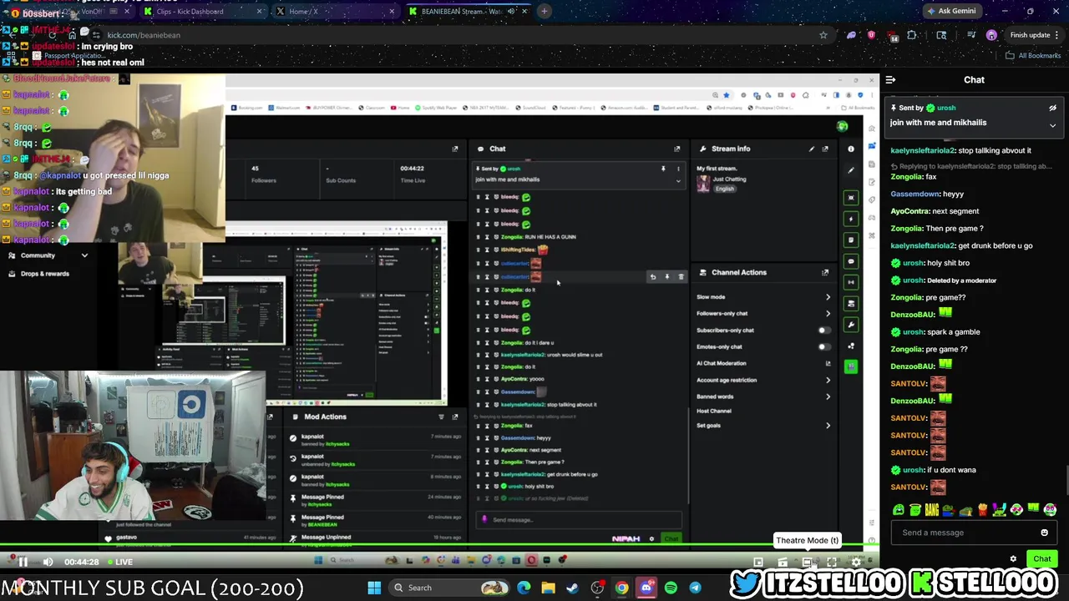
Task: Switch to Home / X tab
Action: tap(334, 12)
